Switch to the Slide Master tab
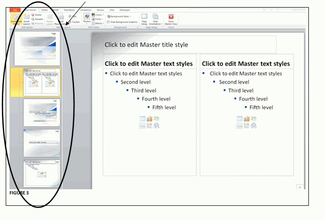Viewport: 325px width, 220px height. pyautogui.click(x=30, y=10)
